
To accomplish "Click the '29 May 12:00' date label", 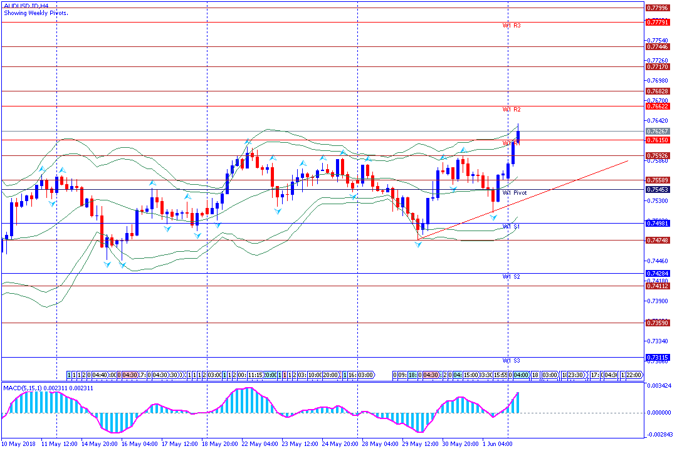I will click(420, 444).
